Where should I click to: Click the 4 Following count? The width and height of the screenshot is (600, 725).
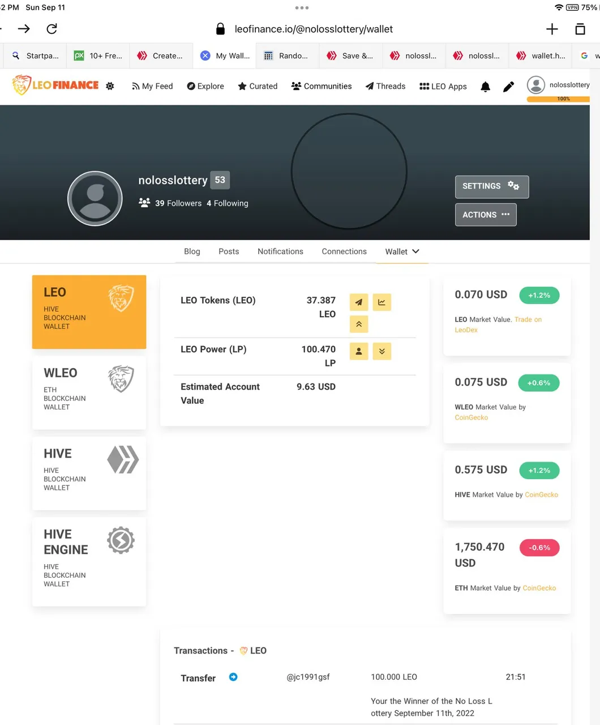pyautogui.click(x=227, y=203)
